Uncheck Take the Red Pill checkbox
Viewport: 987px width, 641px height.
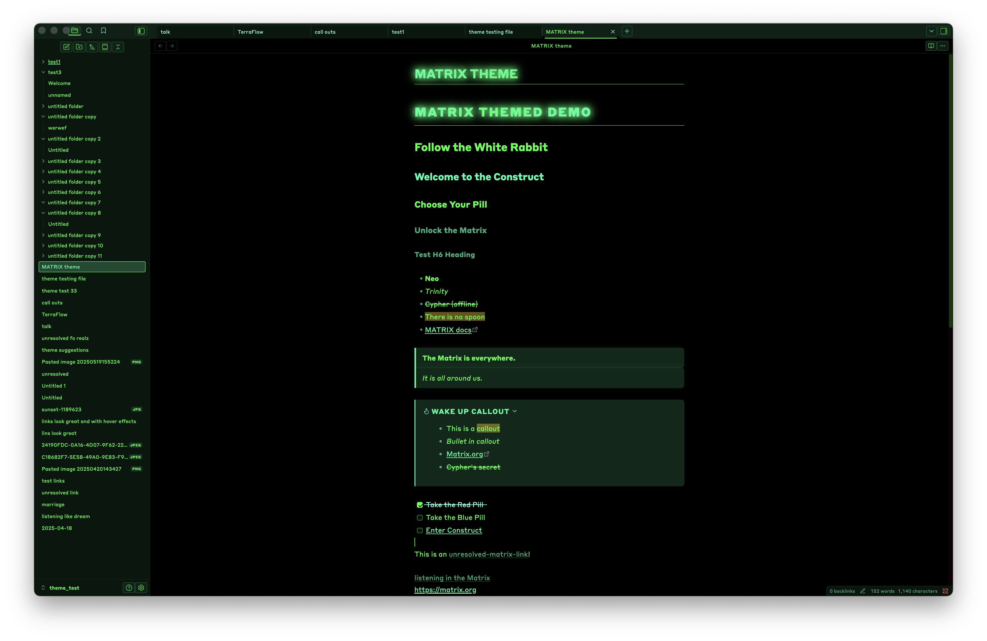[x=420, y=505]
